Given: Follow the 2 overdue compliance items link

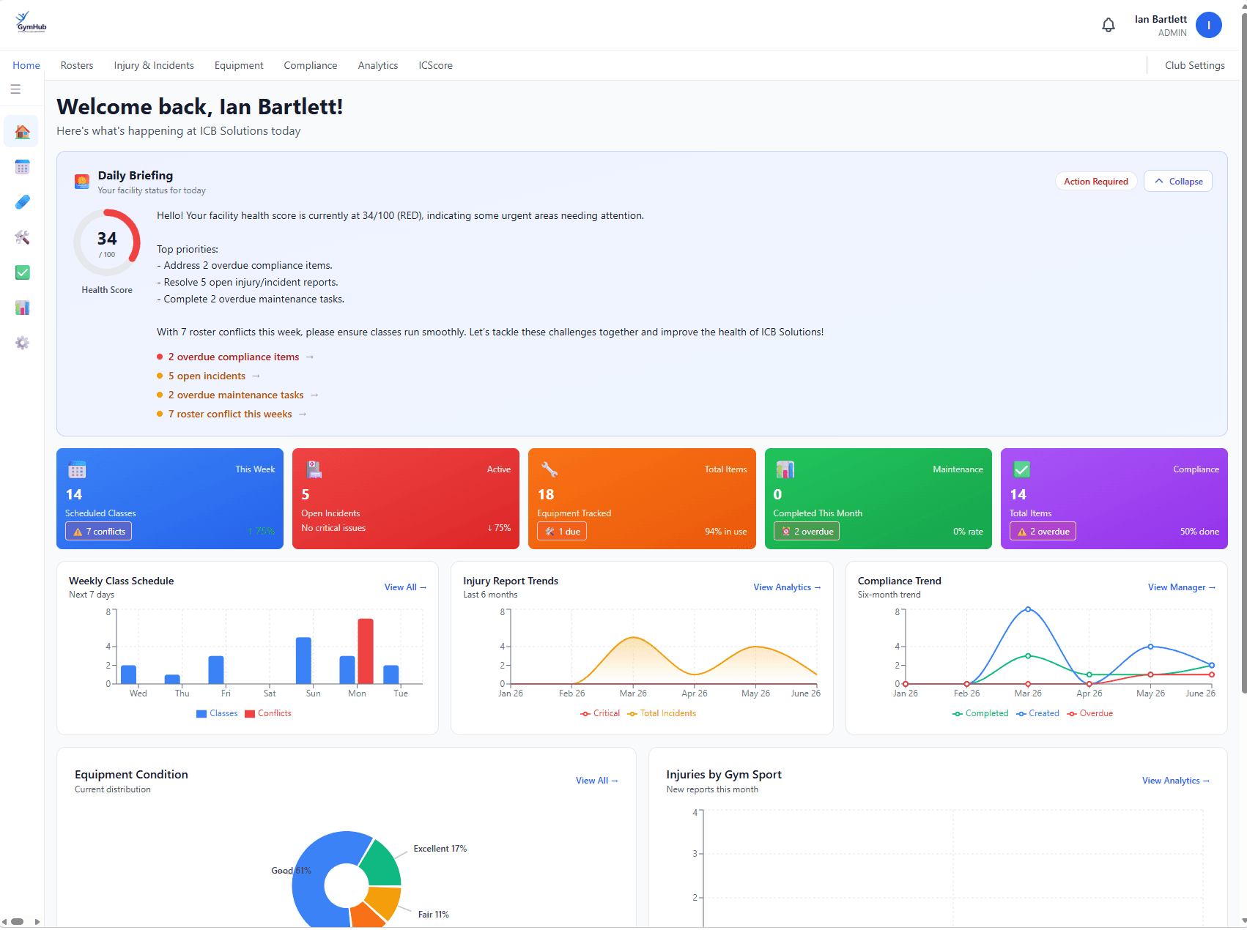Looking at the screenshot, I should click(234, 357).
